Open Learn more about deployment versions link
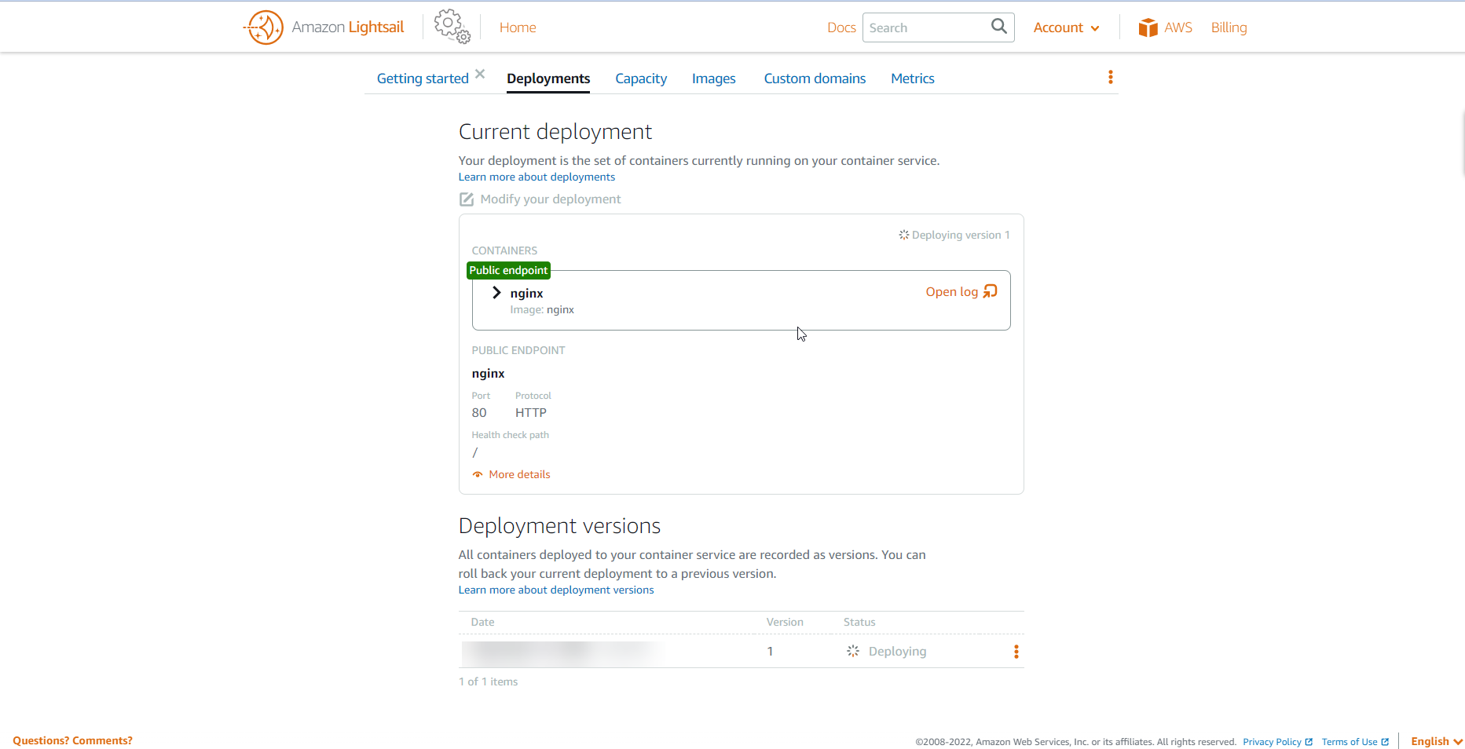This screenshot has width=1465, height=749. click(x=556, y=590)
